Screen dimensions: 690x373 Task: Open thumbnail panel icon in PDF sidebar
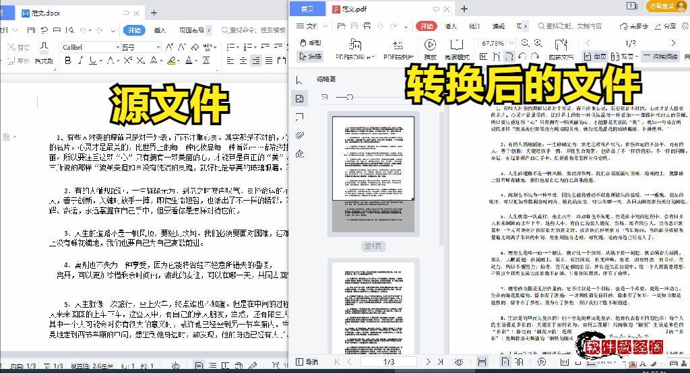tap(300, 98)
